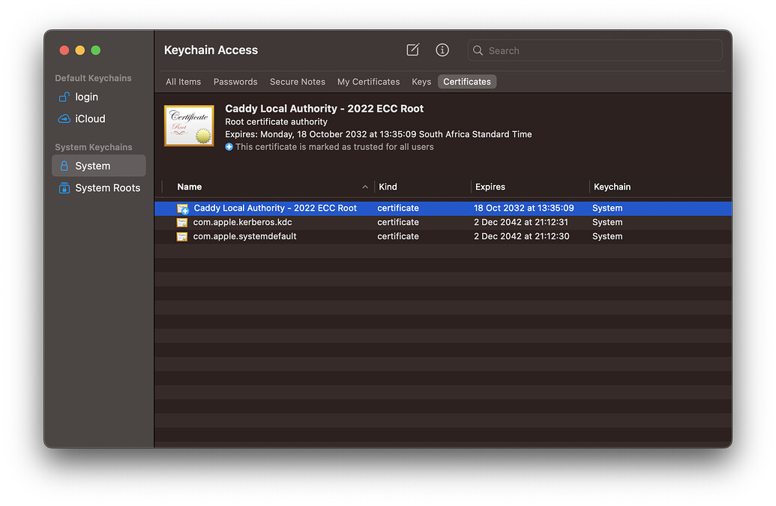Click the Name column sort arrow
Screen dimensions: 776x506
coord(365,187)
